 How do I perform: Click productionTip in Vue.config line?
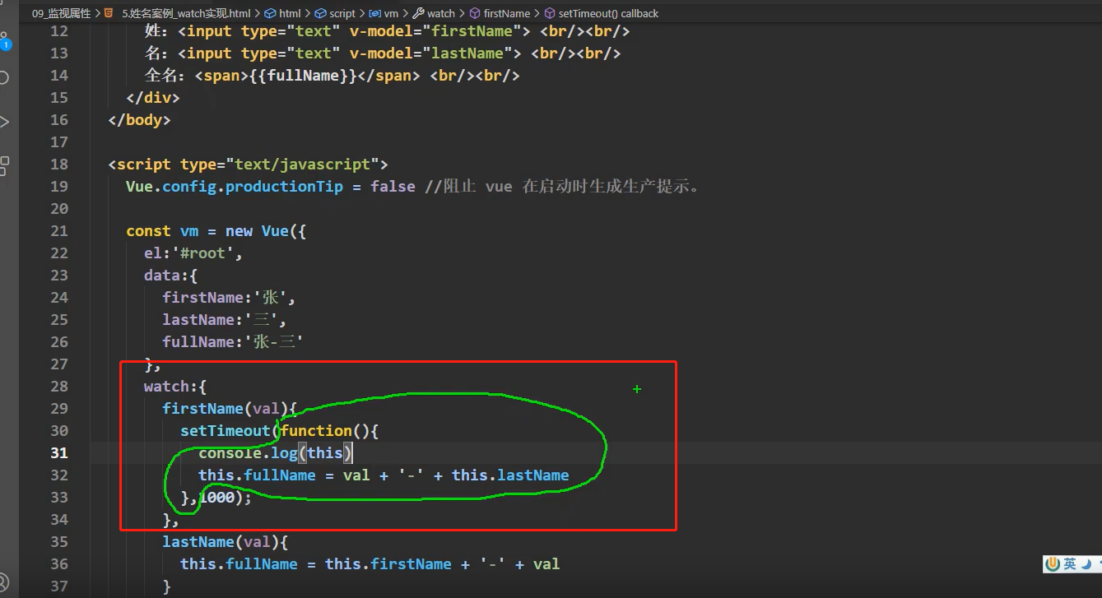[x=284, y=187]
